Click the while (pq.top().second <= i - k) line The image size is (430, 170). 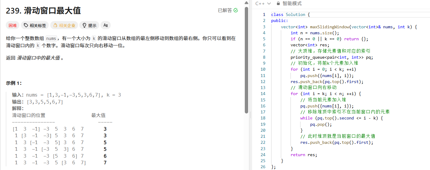point(341,118)
